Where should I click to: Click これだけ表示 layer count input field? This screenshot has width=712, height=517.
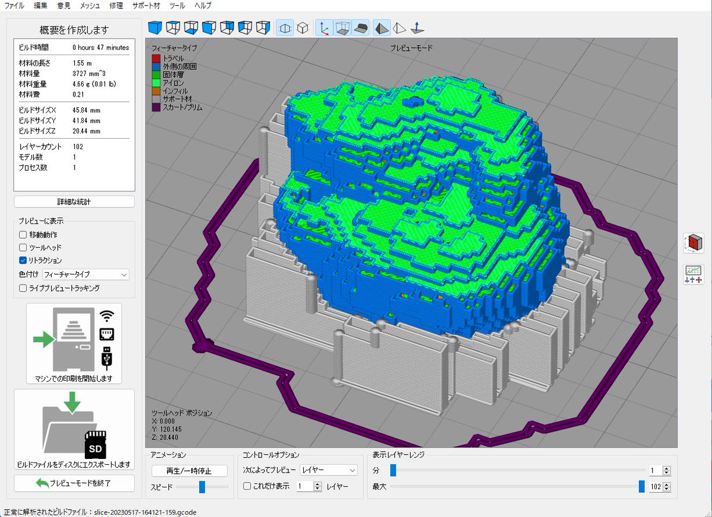click(304, 487)
